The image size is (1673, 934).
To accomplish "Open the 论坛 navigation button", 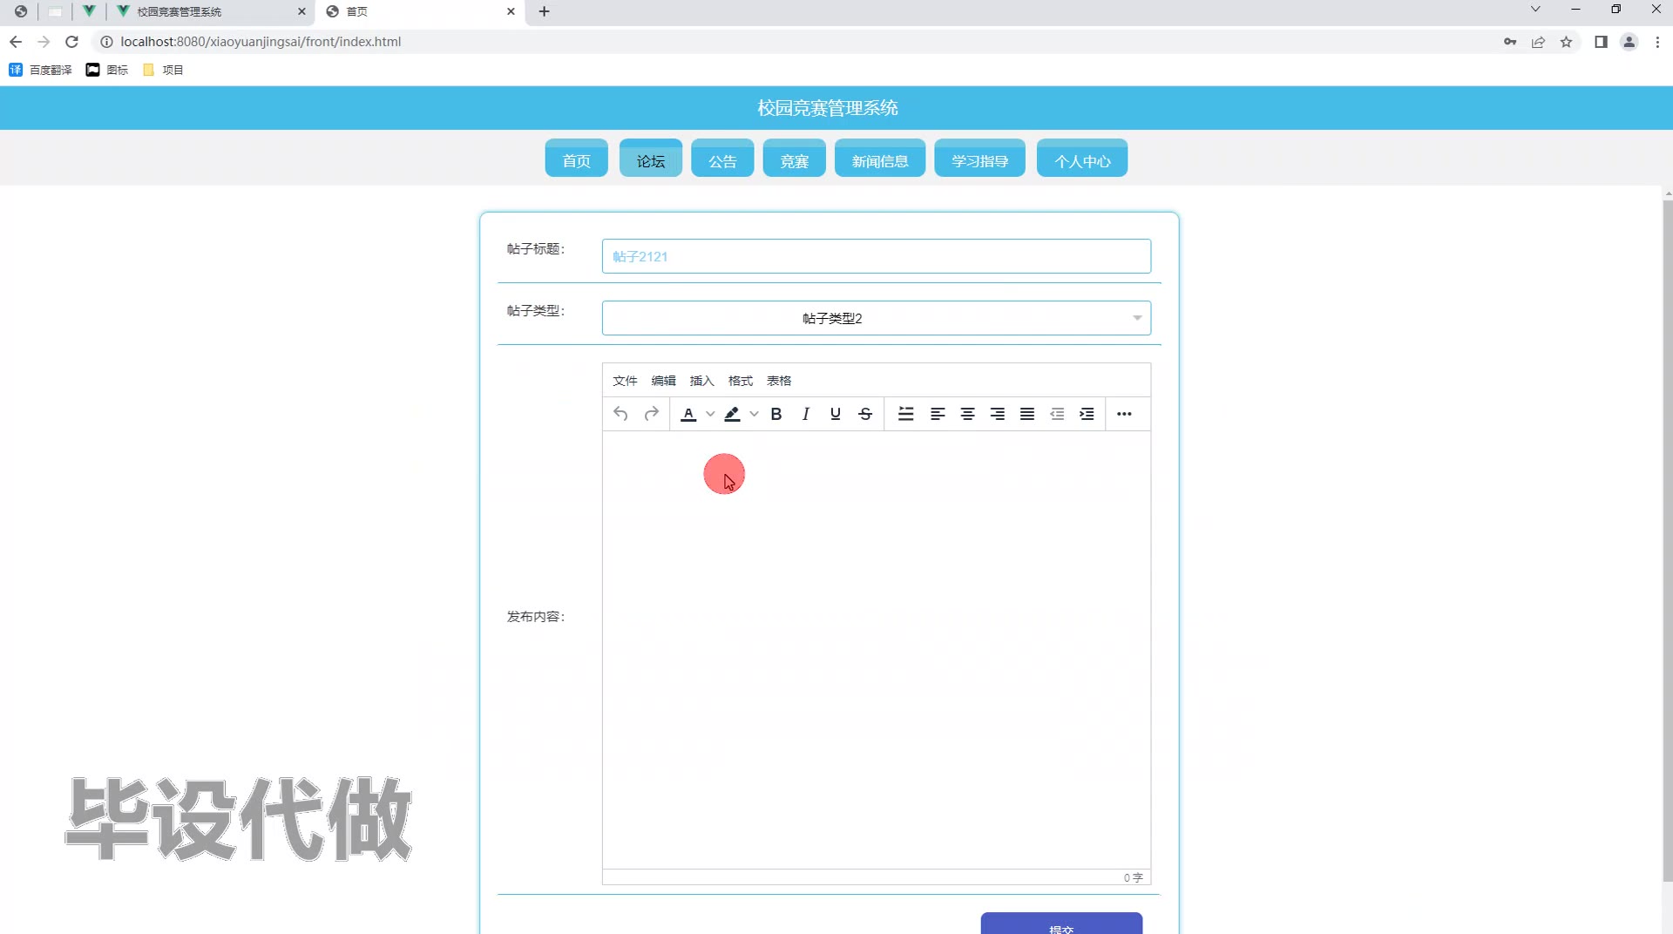I will coord(651,159).
